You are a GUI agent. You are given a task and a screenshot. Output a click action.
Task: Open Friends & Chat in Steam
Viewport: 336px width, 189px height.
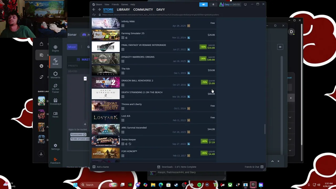pyautogui.click(x=254, y=167)
